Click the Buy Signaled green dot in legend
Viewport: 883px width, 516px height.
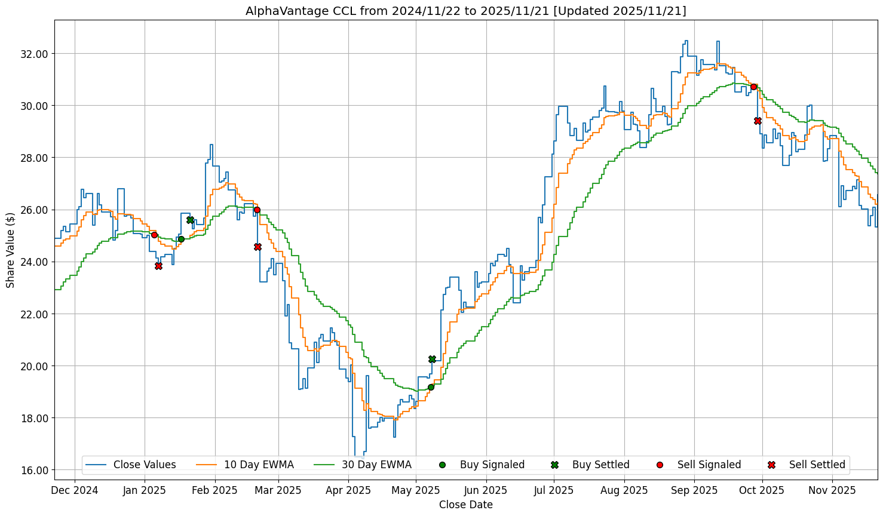tap(442, 465)
